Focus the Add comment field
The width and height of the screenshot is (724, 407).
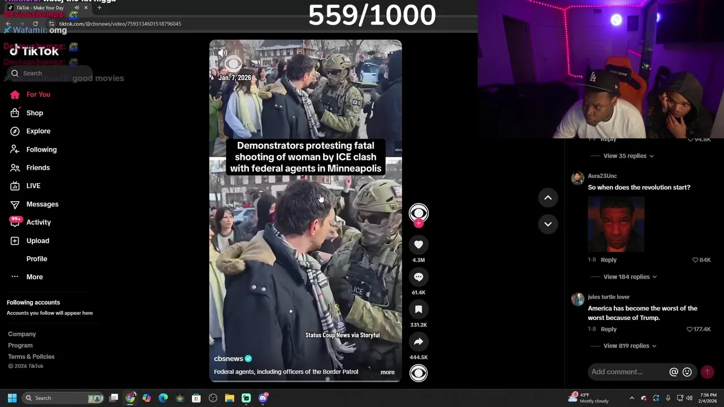[628, 372]
